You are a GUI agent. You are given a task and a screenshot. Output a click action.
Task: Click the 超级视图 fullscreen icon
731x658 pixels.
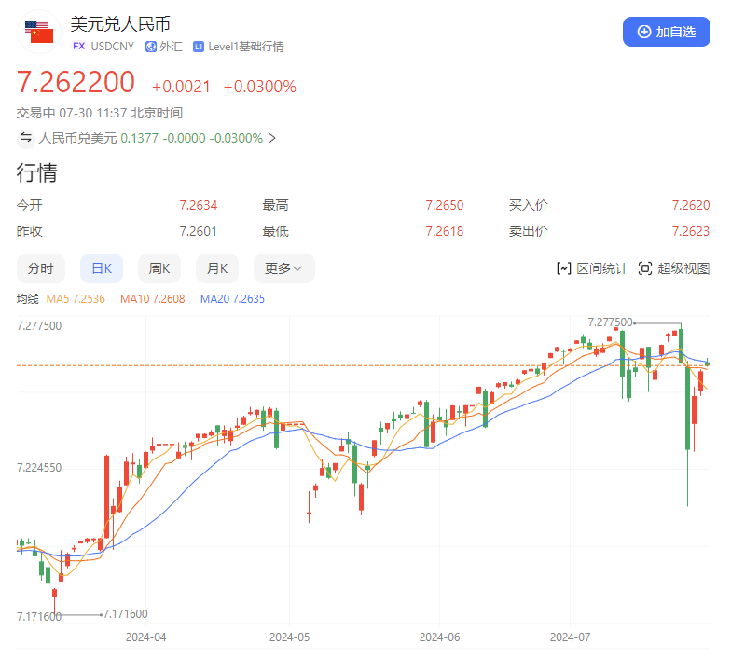pyautogui.click(x=645, y=268)
